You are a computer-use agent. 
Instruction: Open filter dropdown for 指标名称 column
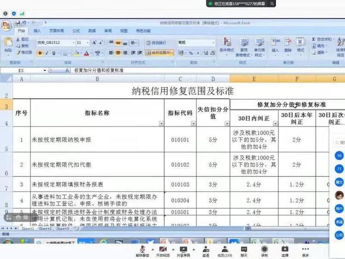click(161, 124)
